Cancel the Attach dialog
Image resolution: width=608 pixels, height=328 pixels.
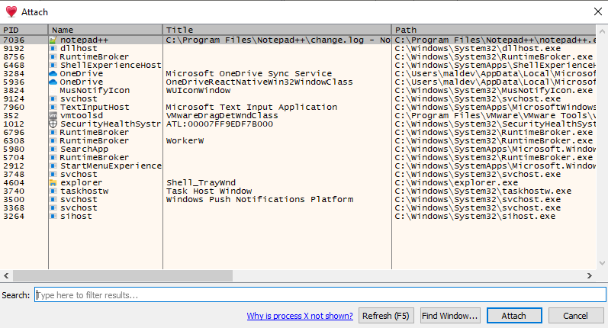click(575, 316)
